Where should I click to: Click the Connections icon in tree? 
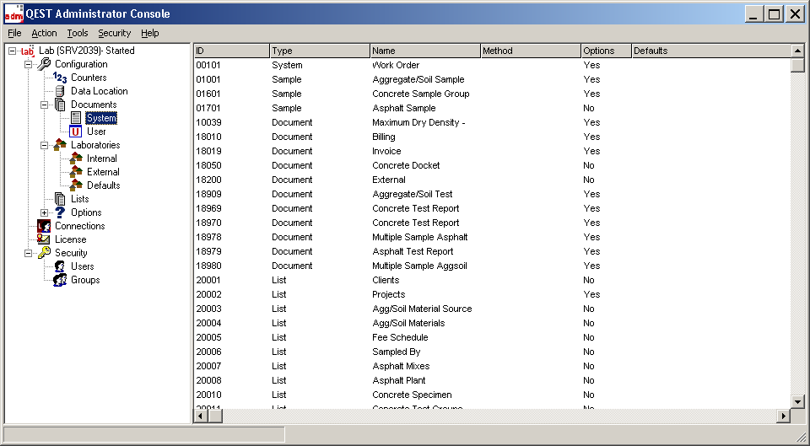[x=44, y=226]
